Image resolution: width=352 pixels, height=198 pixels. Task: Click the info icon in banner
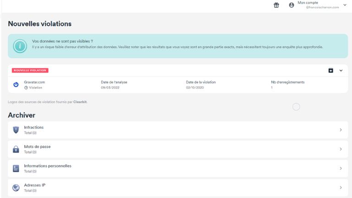click(x=20, y=46)
